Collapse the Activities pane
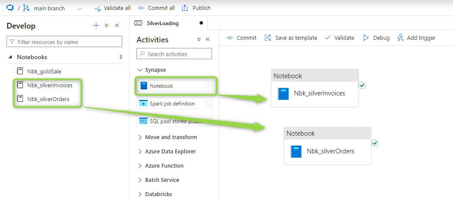This screenshot has height=200, width=453. point(207,39)
